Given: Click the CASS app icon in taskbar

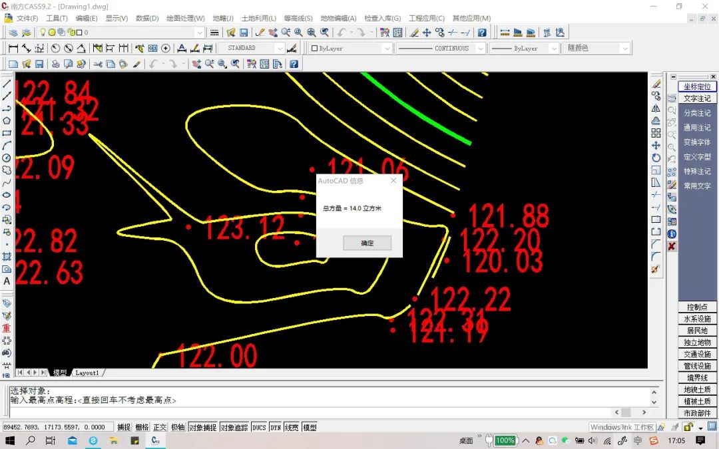Looking at the screenshot, I should tap(156, 440).
